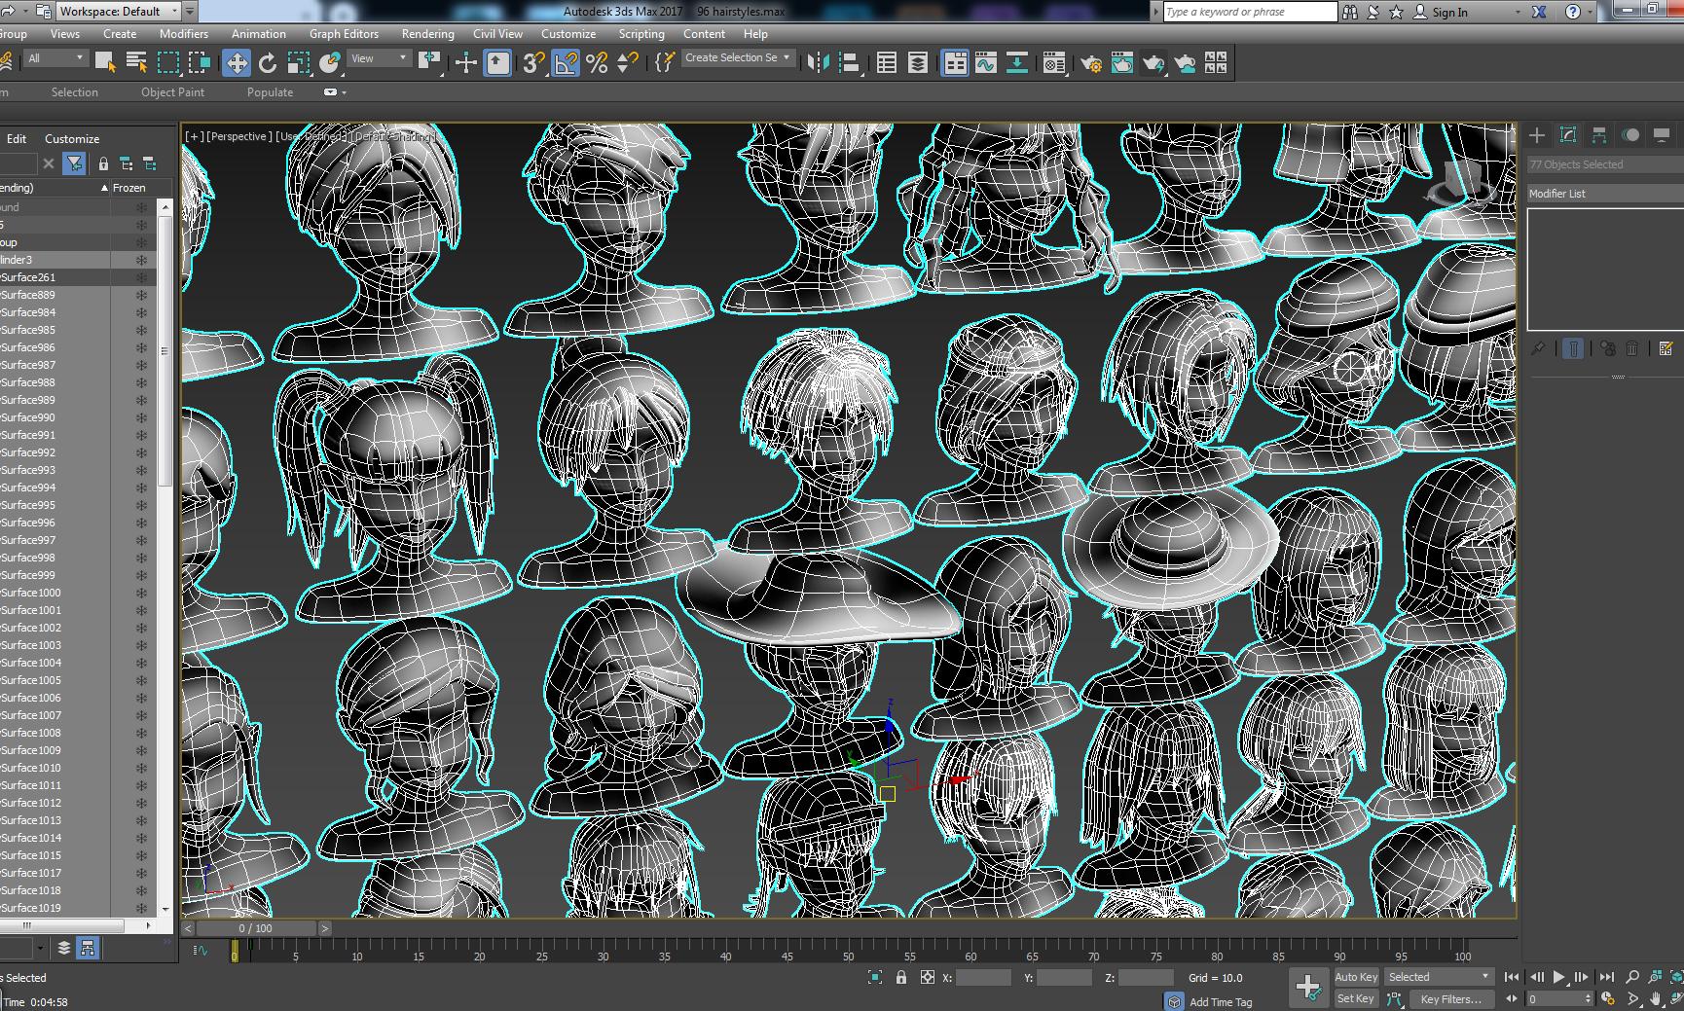Click the Render Setup teapot icon

coord(1091,63)
